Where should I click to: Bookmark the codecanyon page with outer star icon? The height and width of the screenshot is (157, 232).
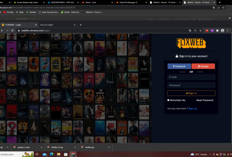pyautogui.click(x=223, y=8)
